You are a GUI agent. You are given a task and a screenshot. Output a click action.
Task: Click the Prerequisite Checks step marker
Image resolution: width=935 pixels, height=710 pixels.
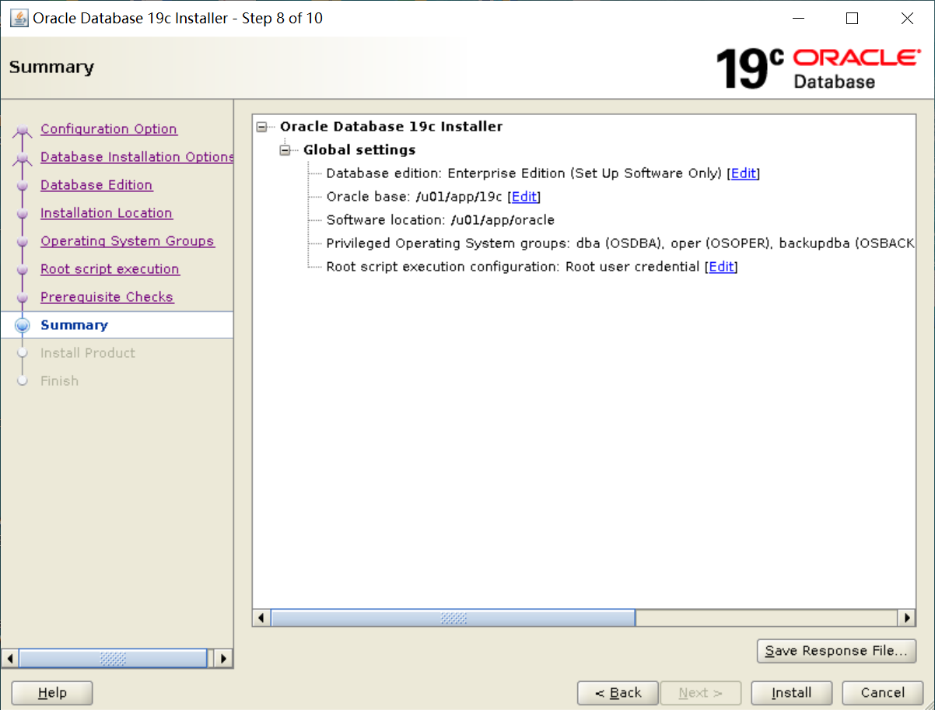click(23, 298)
